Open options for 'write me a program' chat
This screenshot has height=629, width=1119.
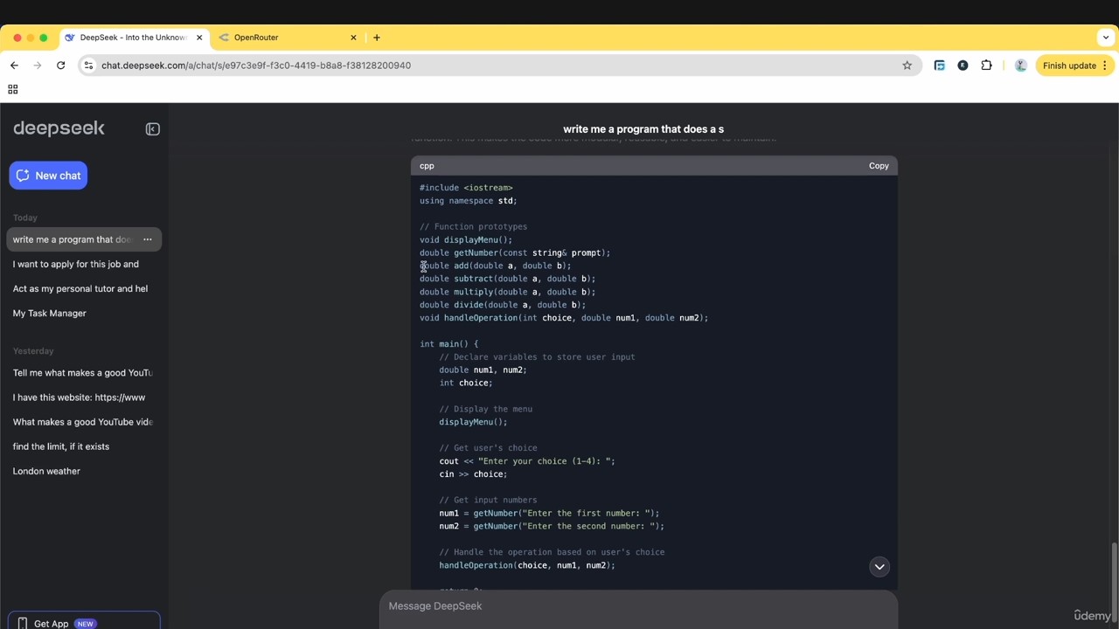147,239
